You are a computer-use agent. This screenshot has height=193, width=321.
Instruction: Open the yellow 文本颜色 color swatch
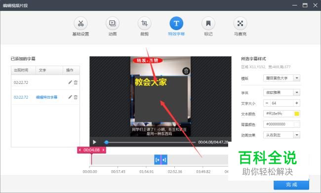[297, 114]
